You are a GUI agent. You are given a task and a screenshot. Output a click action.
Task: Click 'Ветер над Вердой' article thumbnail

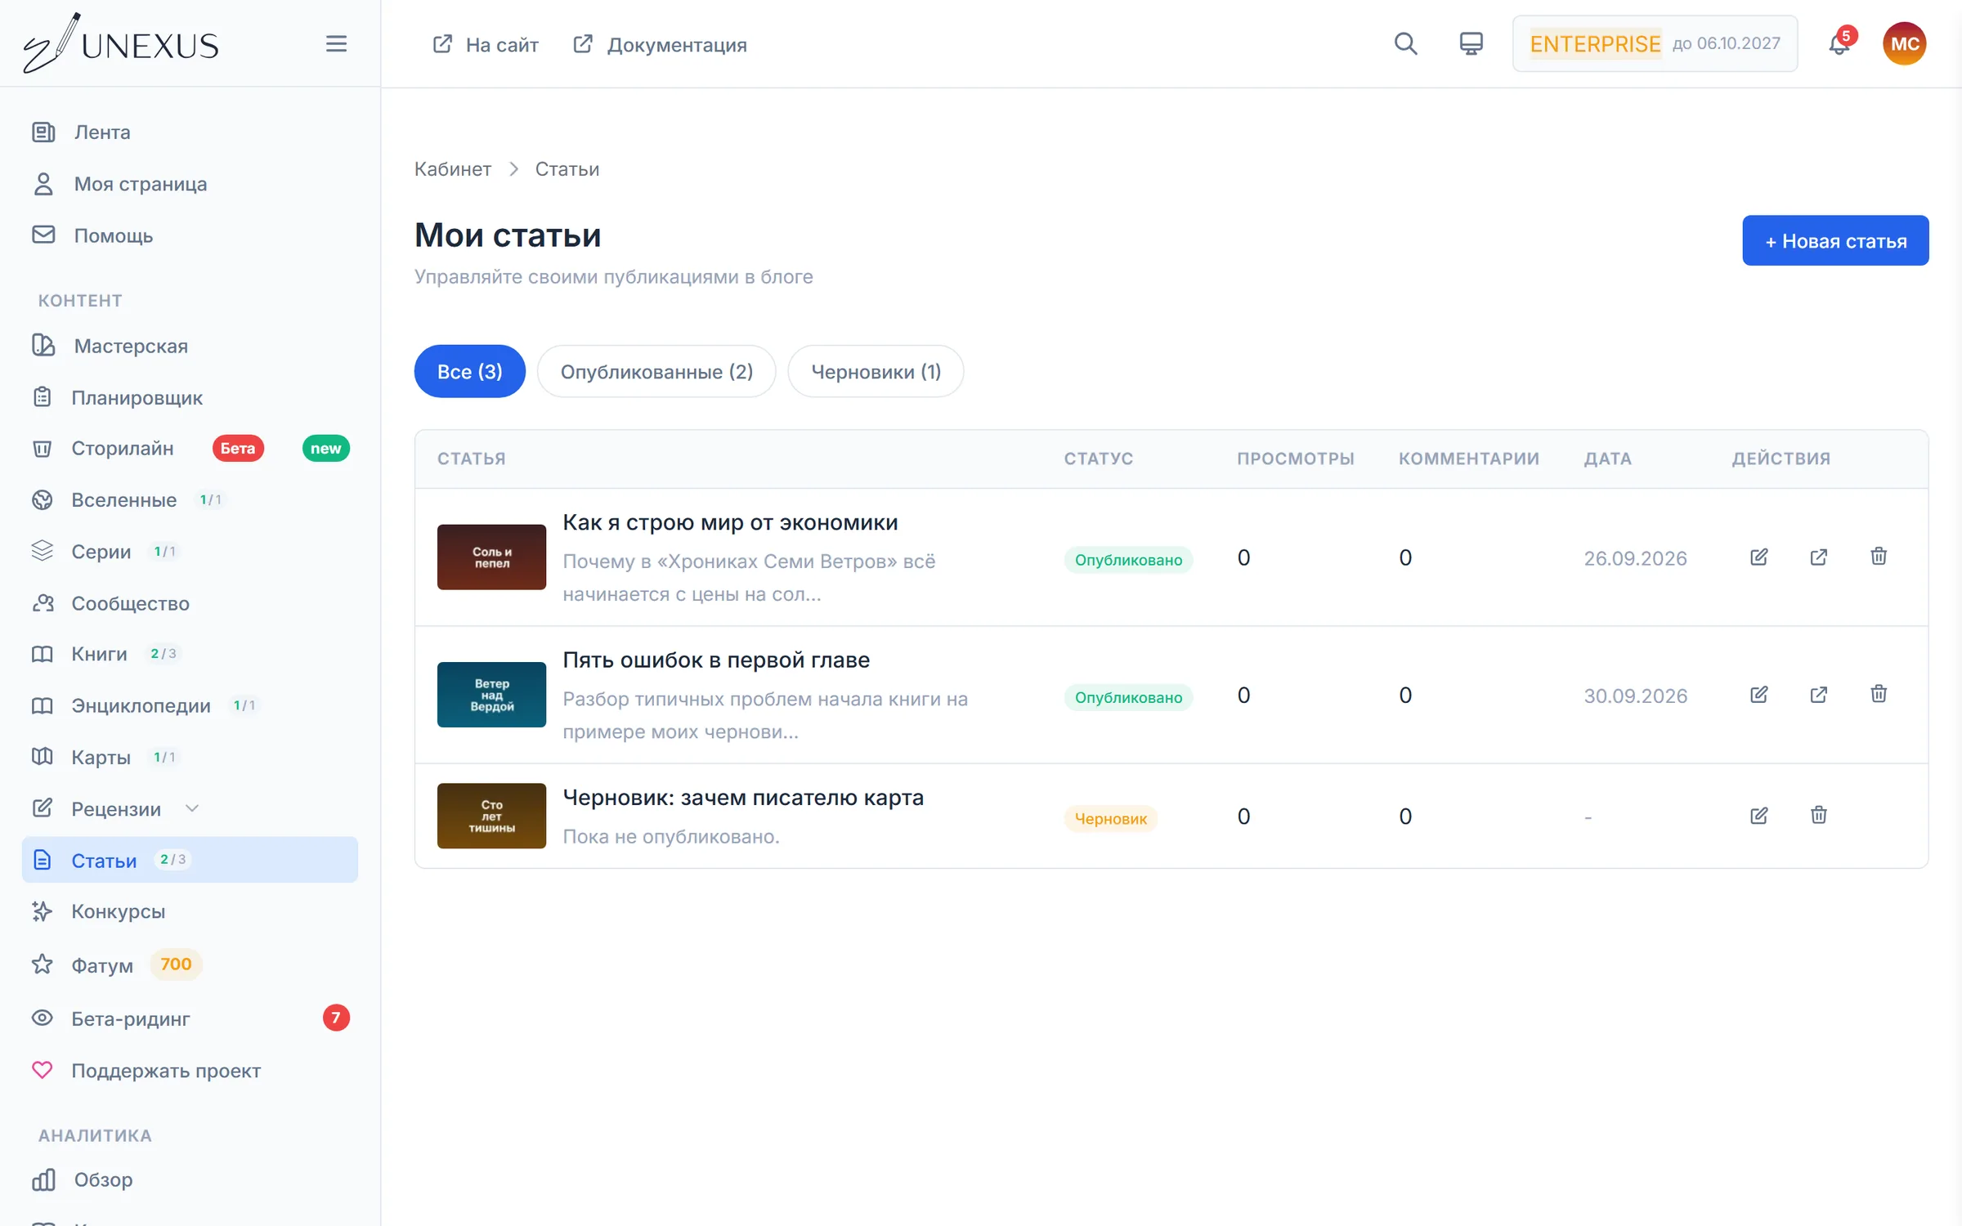[491, 695]
